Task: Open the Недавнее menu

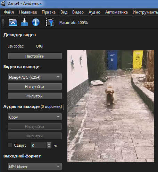Action: pyautogui.click(x=28, y=12)
